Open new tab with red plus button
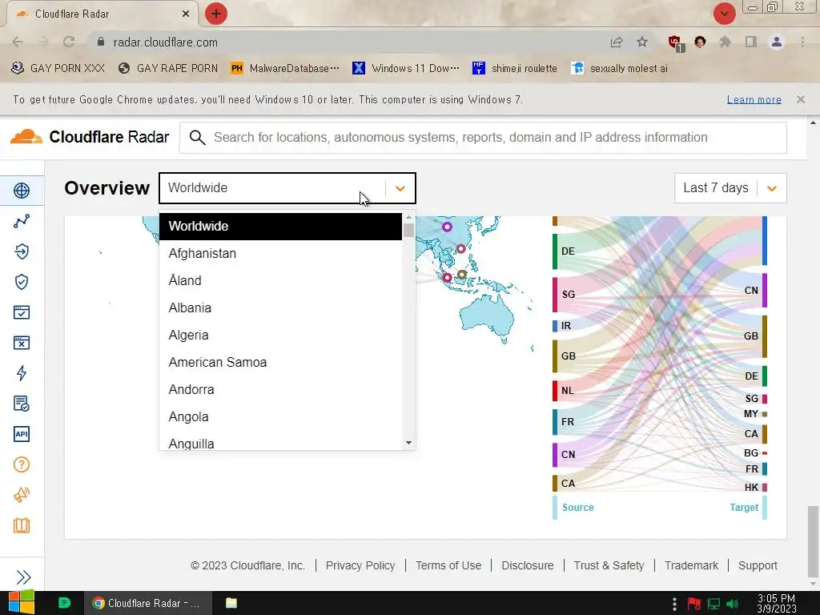This screenshot has width=820, height=615. click(x=216, y=14)
